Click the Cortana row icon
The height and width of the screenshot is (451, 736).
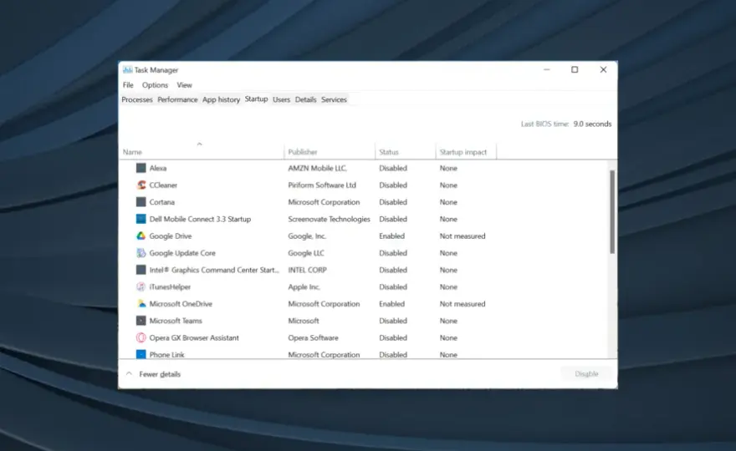pyautogui.click(x=141, y=202)
